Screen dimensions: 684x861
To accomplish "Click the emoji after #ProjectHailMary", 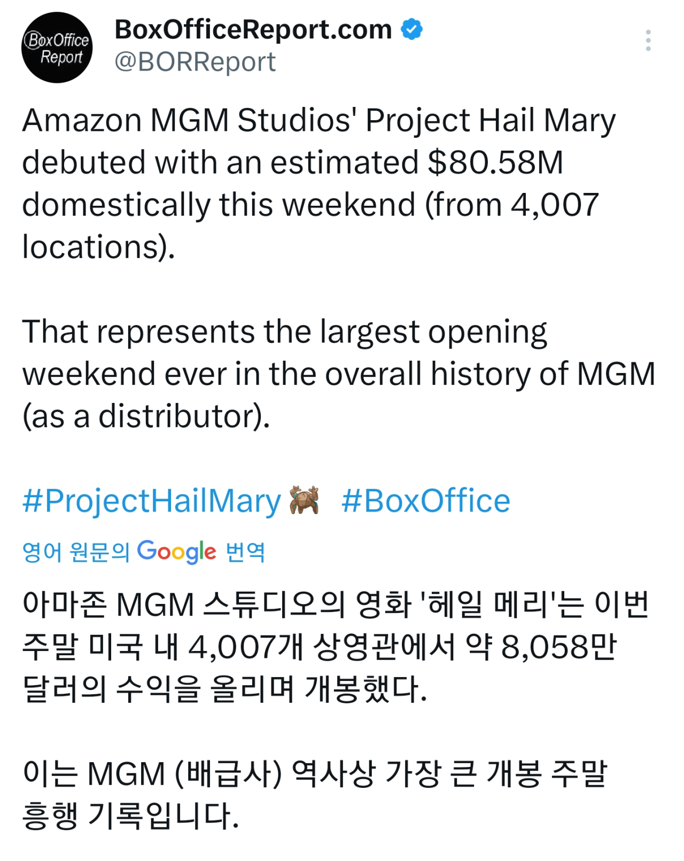I will tap(304, 500).
